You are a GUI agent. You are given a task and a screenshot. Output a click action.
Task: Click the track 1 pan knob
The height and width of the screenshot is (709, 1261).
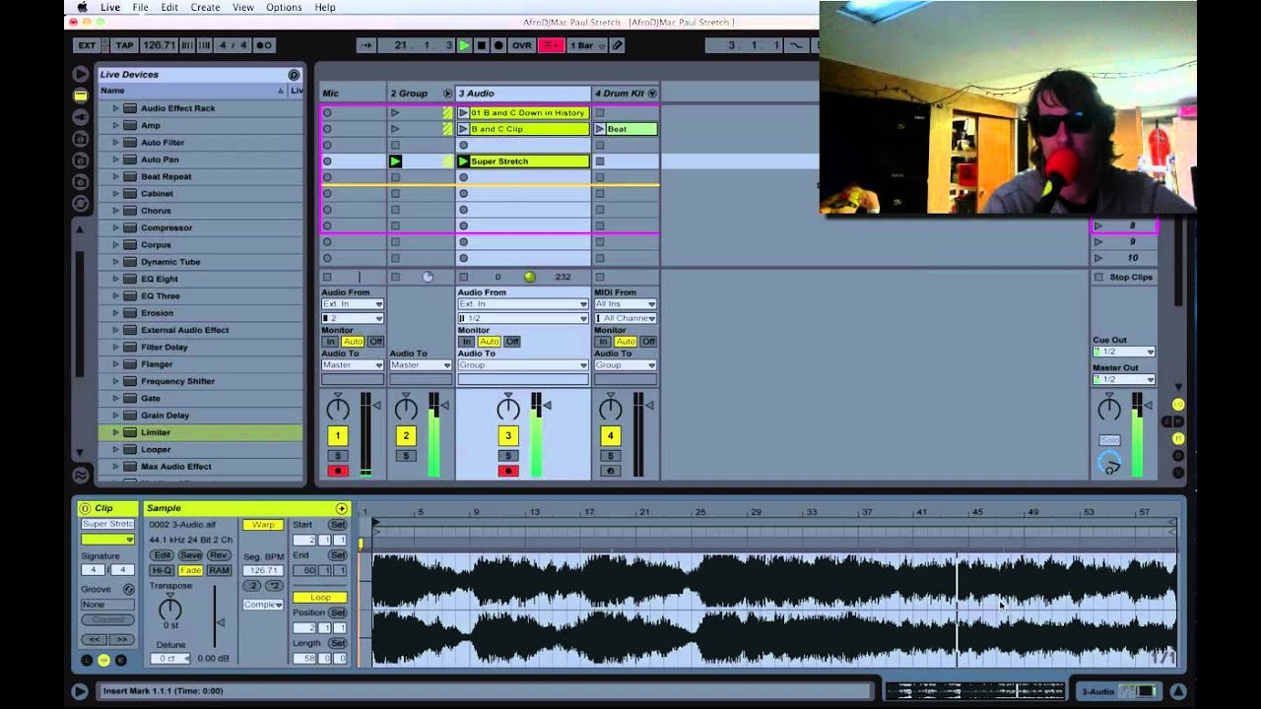point(337,408)
